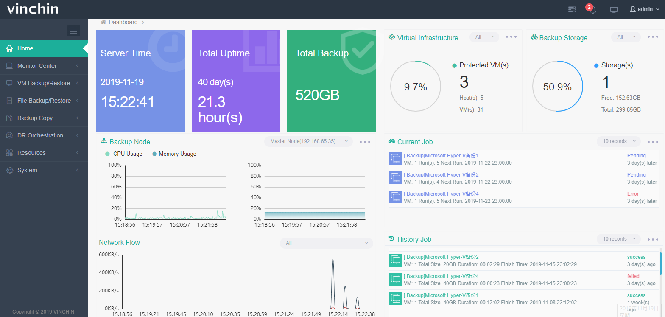The width and height of the screenshot is (665, 317).
Task: Open the server list icon in header
Action: click(x=572, y=9)
